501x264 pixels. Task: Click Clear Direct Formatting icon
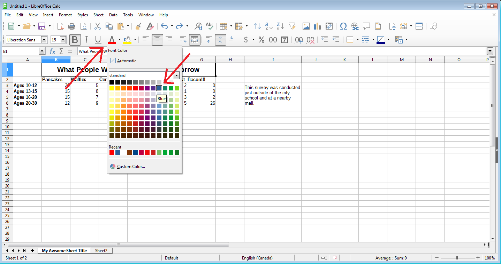pyautogui.click(x=150, y=26)
